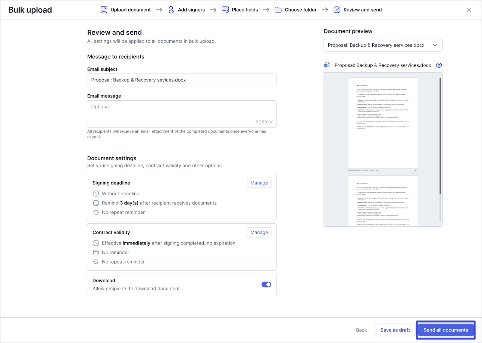Click the Review and send checkmark icon

point(337,10)
